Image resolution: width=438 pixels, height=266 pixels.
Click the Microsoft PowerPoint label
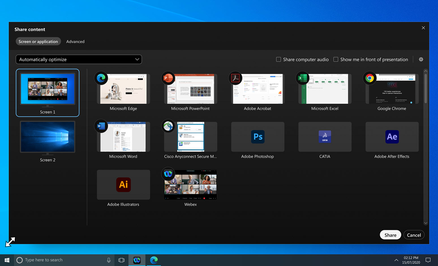point(190,108)
